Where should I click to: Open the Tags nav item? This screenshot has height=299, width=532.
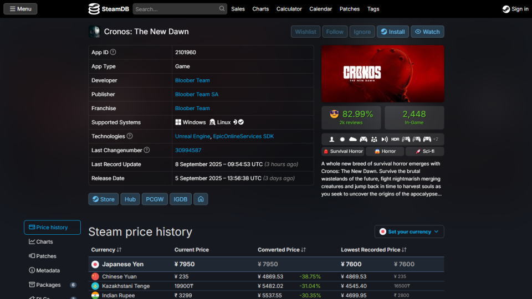tap(373, 9)
